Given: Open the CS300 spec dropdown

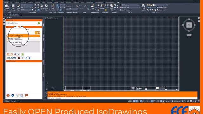Looking at the screenshot, I should point(26,10).
